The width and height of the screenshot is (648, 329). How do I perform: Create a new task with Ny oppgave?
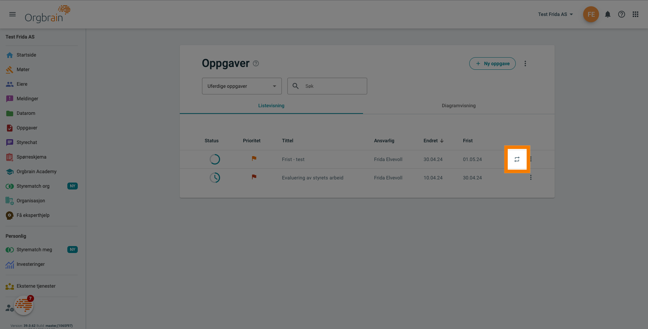click(x=492, y=64)
